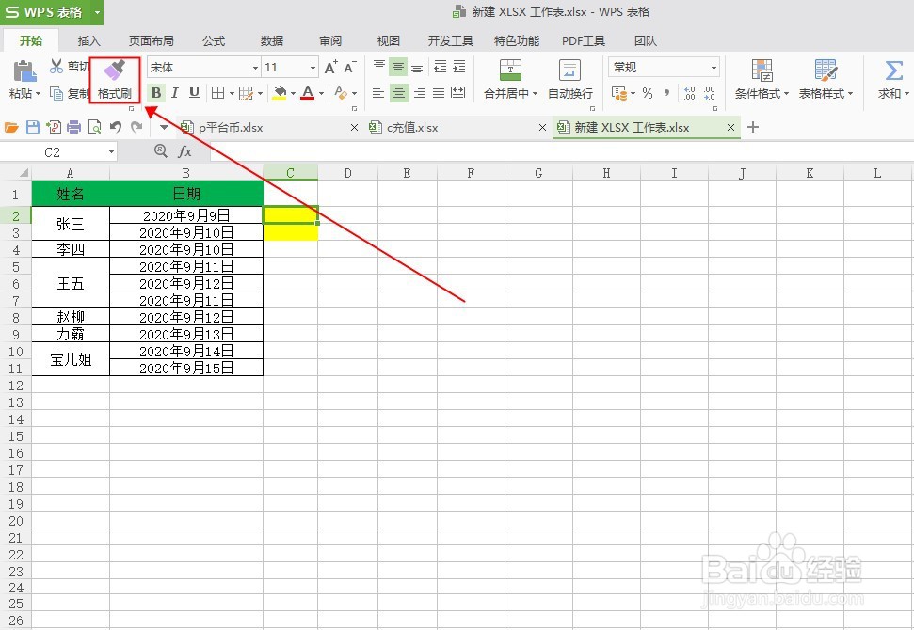The height and width of the screenshot is (630, 914).
Task: Decrease indent in the cell
Action: 441,67
